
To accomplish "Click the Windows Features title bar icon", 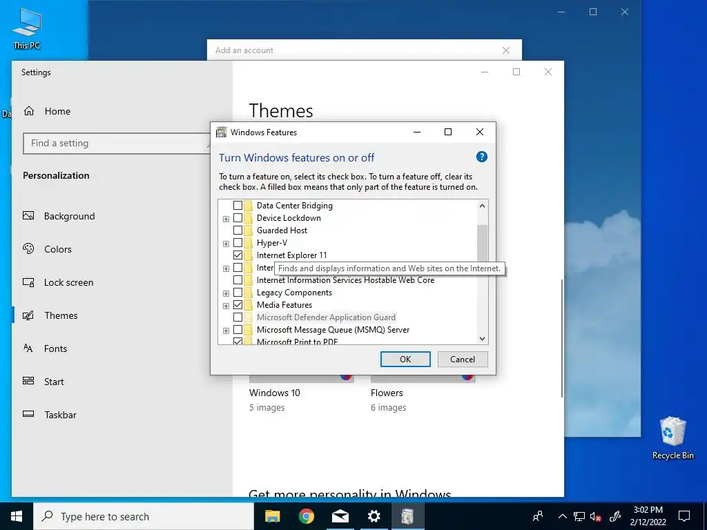I will 221,132.
